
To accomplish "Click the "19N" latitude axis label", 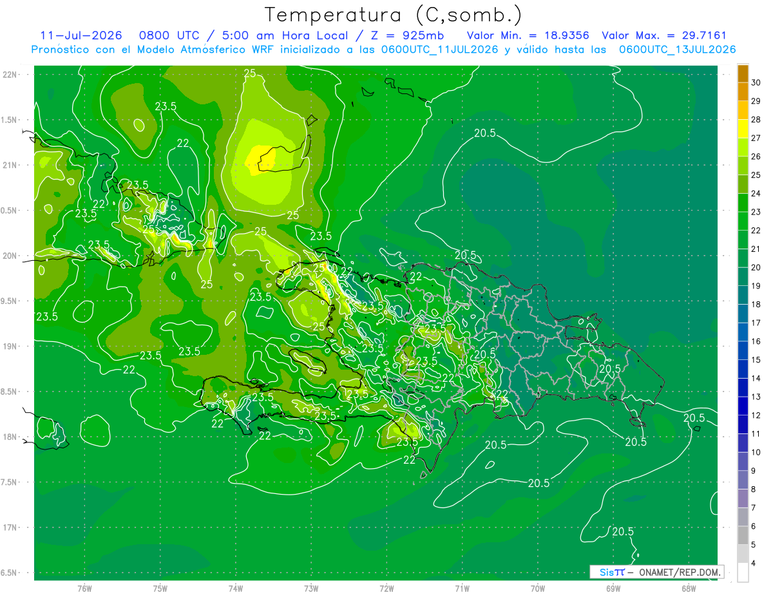I will click(10, 346).
